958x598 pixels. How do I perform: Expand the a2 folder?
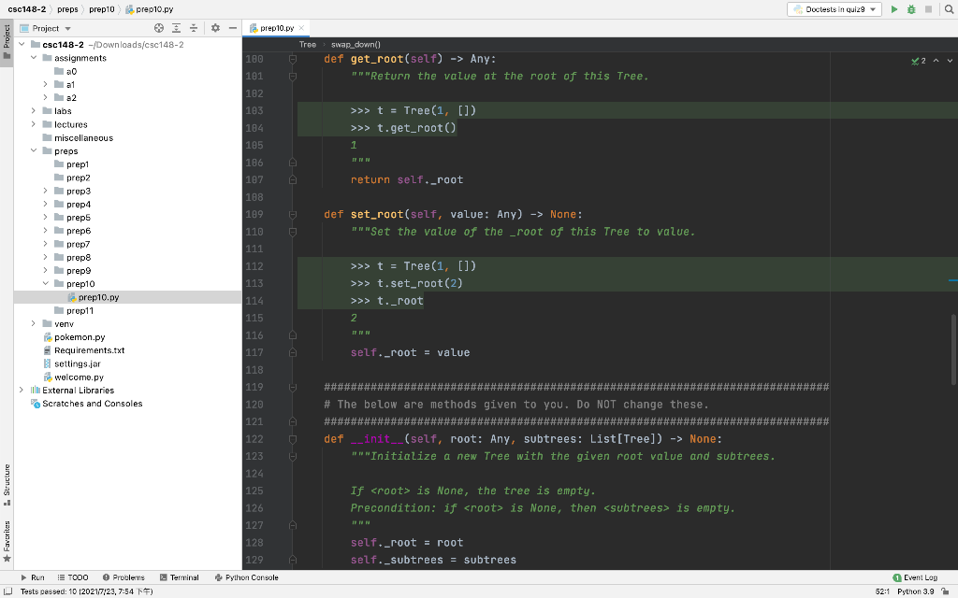tap(45, 97)
